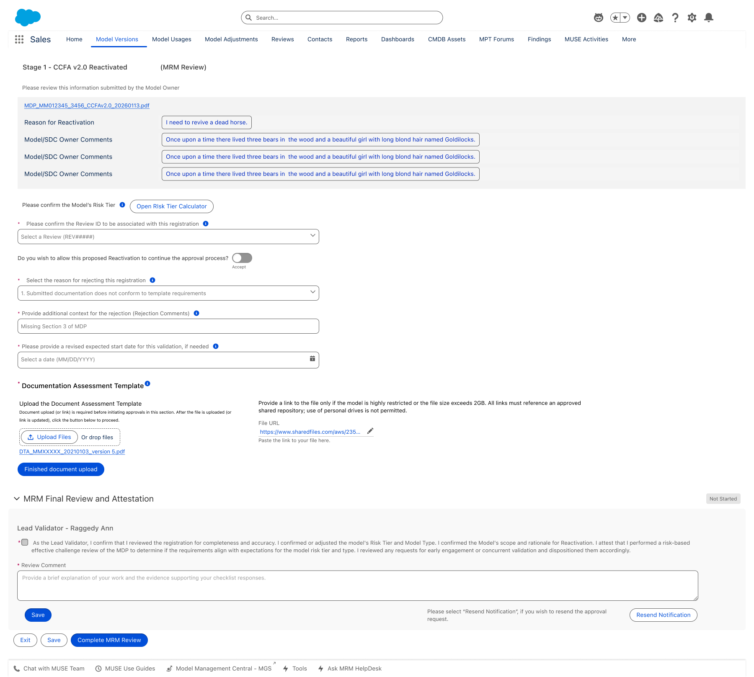Click the global Search field

[342, 18]
